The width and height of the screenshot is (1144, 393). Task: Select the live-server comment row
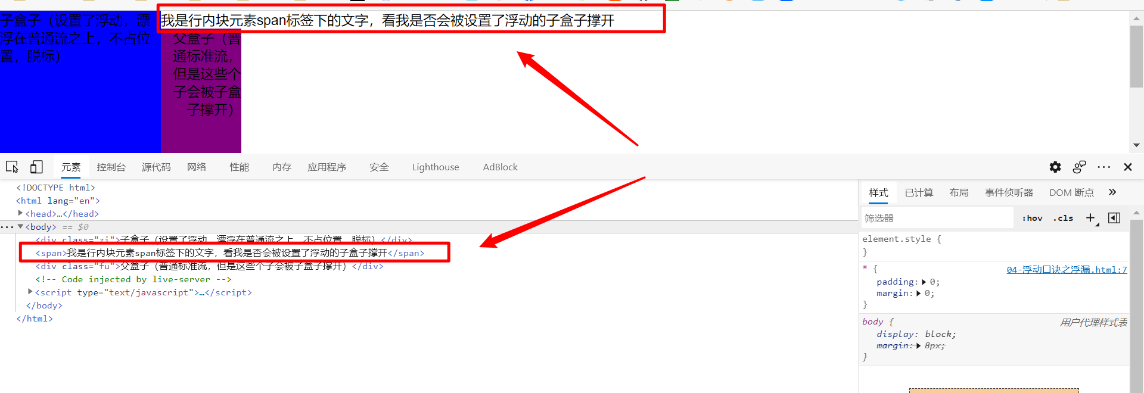133,279
